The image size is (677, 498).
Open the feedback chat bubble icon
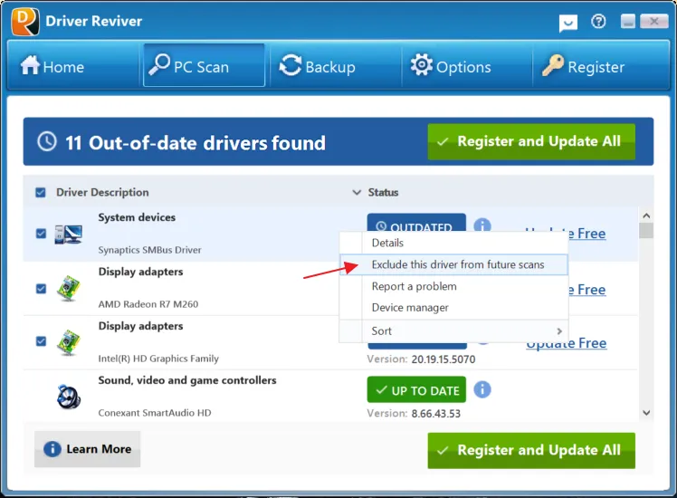pos(567,23)
